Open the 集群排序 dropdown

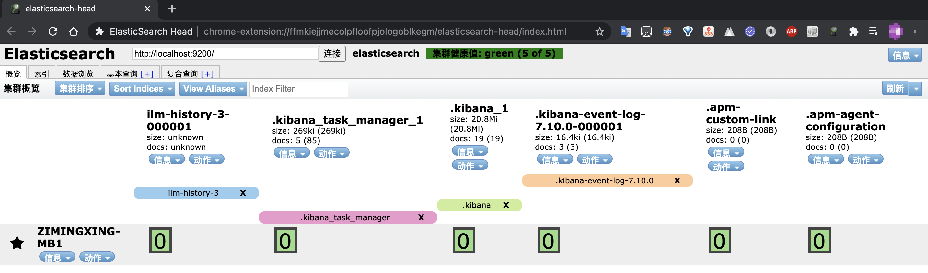(x=80, y=89)
